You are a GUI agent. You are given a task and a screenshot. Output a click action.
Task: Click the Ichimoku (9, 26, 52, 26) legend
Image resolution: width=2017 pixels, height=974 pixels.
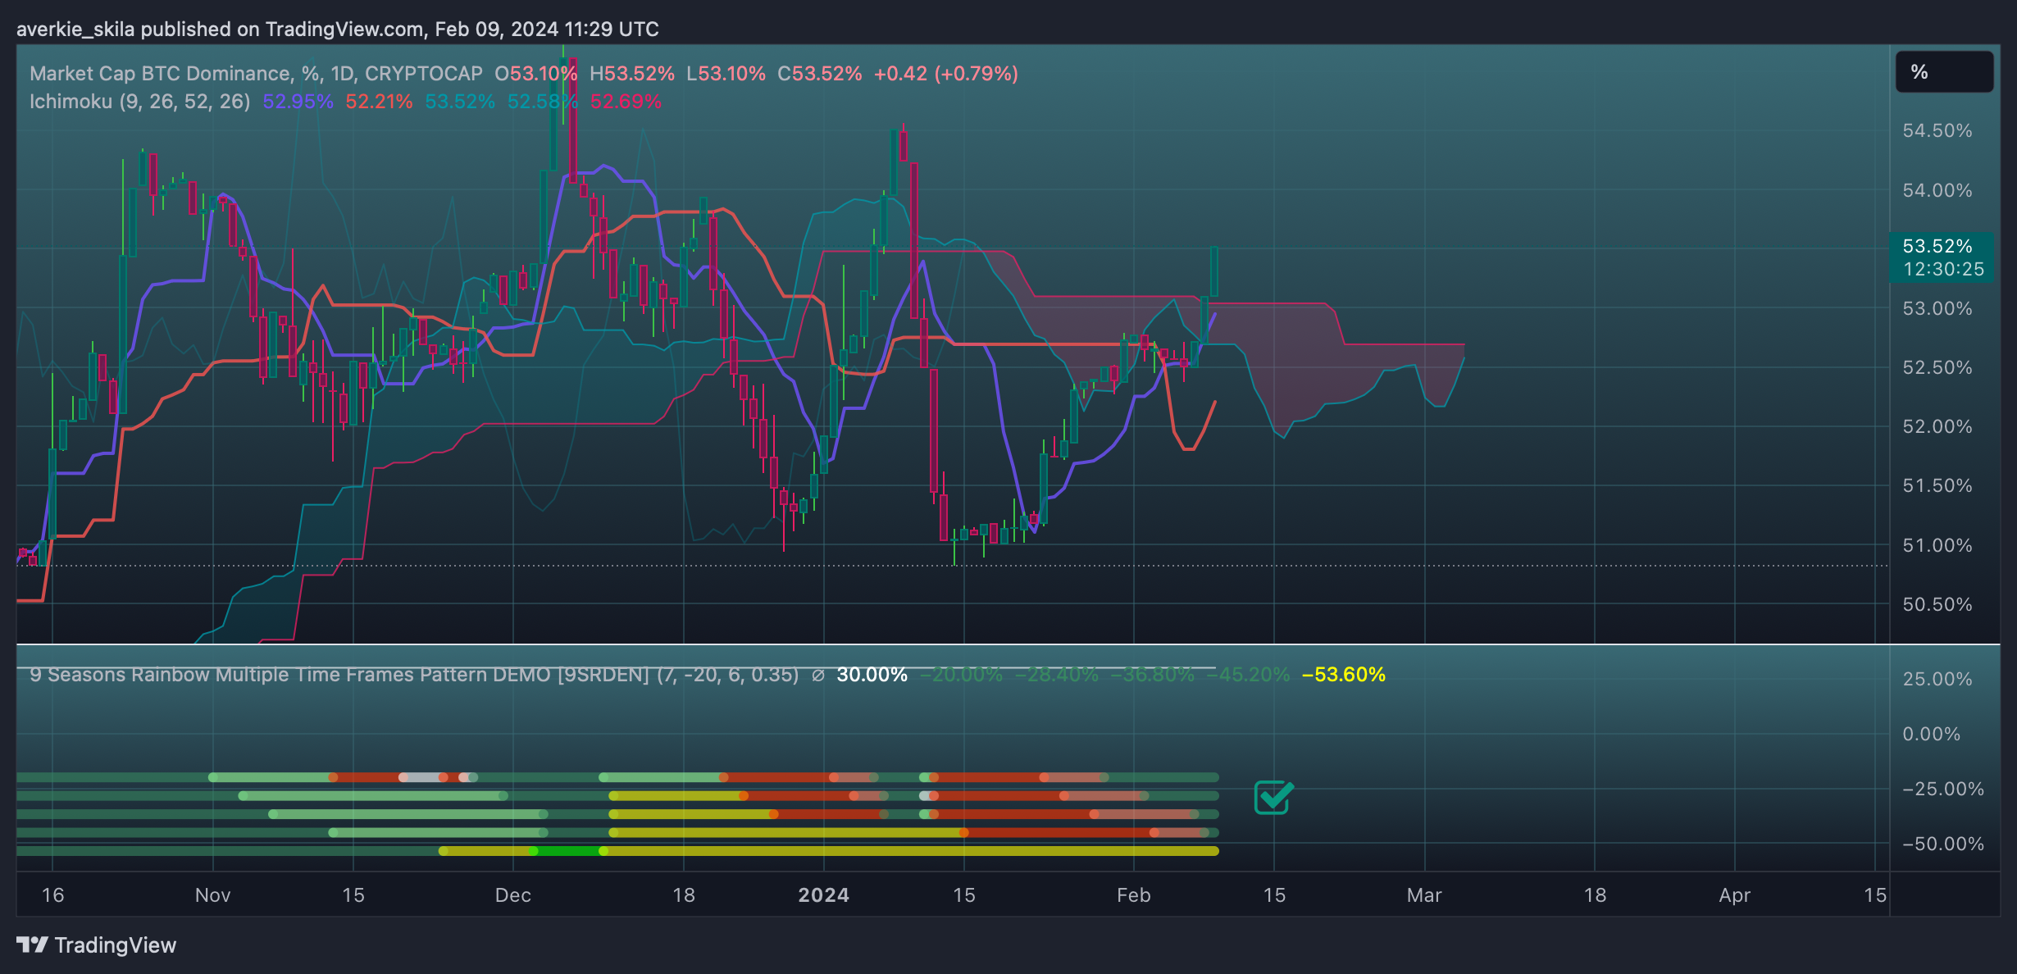(139, 101)
